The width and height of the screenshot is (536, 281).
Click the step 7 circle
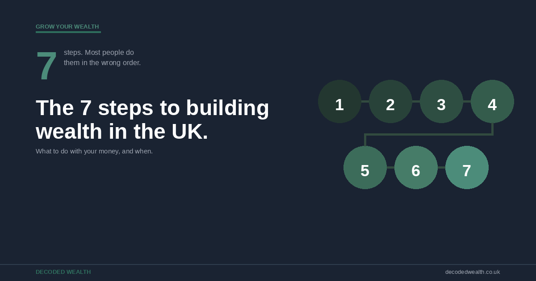(467, 168)
